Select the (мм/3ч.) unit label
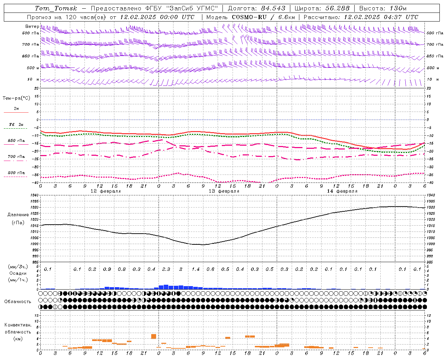 coord(18,267)
